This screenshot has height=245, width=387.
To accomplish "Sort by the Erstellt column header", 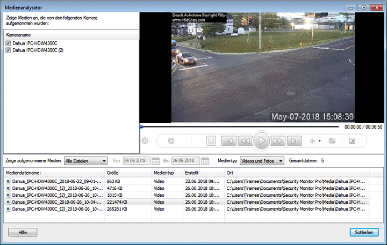I will (203, 173).
